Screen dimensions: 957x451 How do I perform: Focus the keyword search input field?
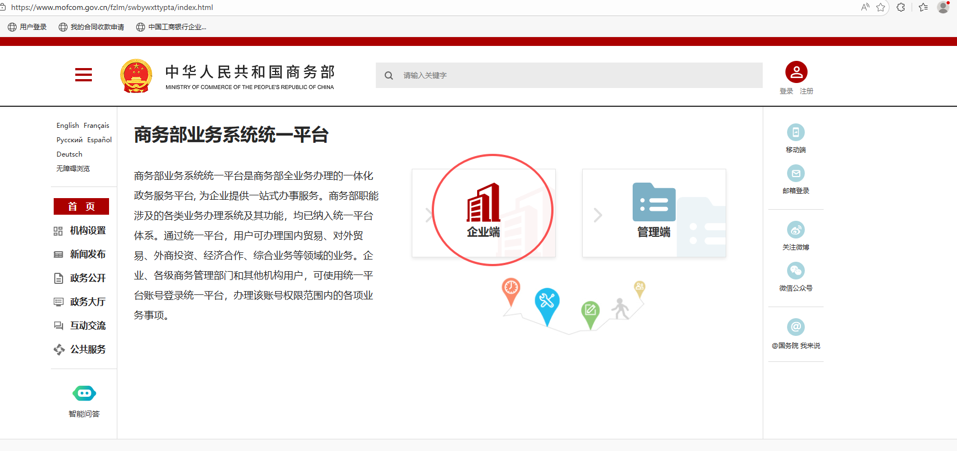[576, 76]
